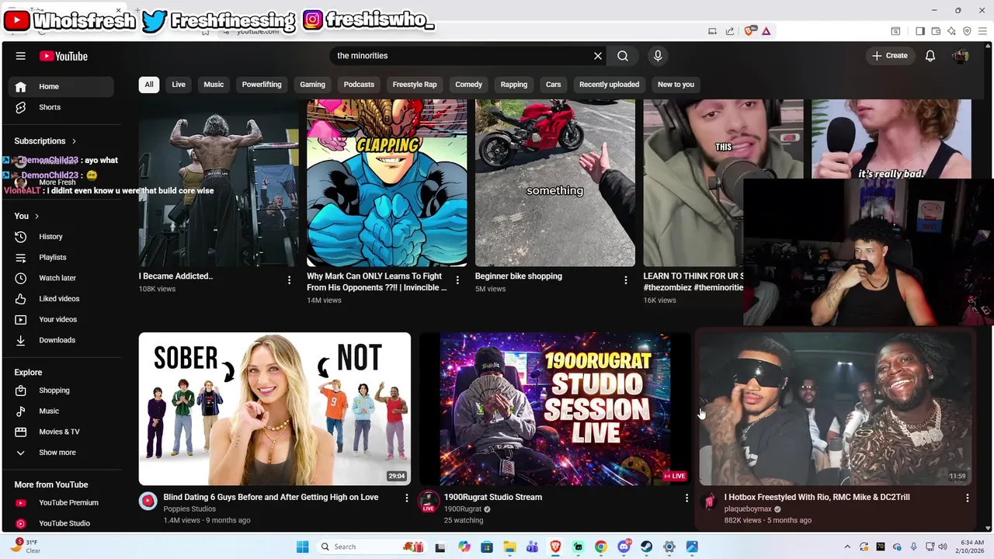This screenshot has height=559, width=994.
Task: Open the browser sidebar panel toggle
Action: [920, 31]
